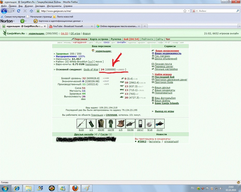The image size is (241, 192).
Task: Expand the Norton checkmark dropdown arrow
Action: 26,21
